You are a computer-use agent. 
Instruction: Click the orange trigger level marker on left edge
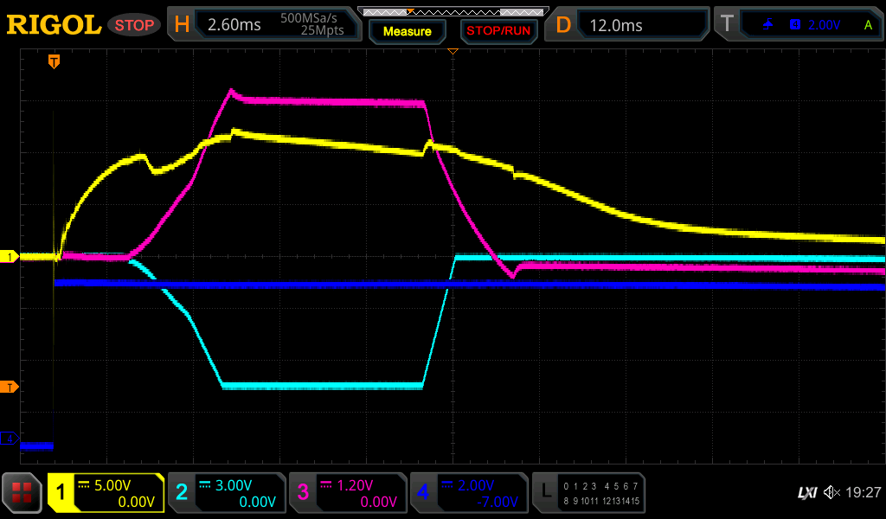(10, 387)
